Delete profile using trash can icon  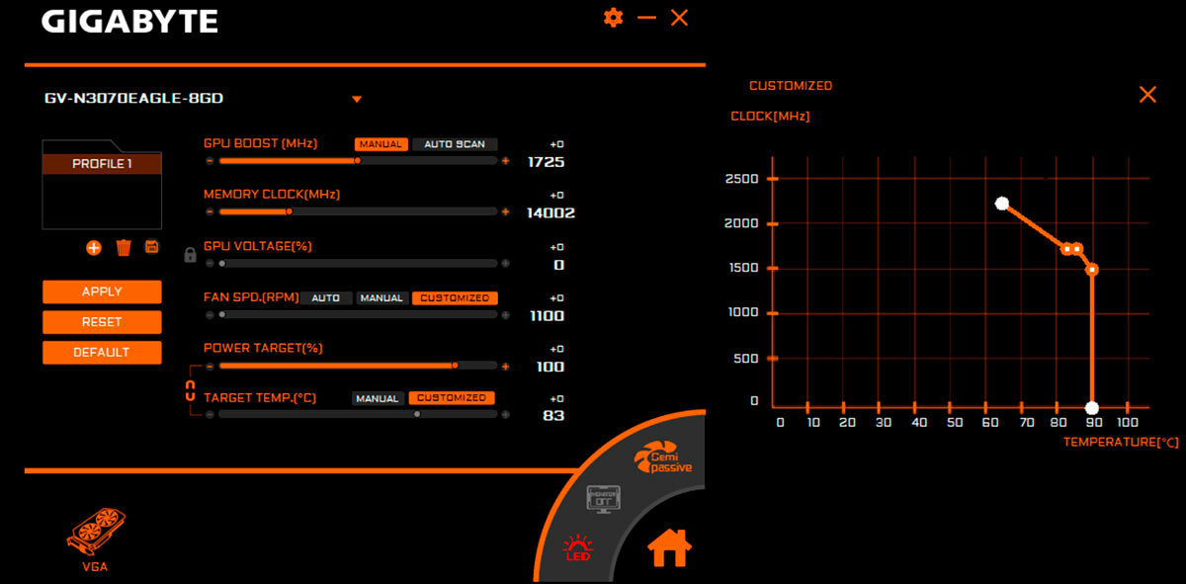click(124, 247)
